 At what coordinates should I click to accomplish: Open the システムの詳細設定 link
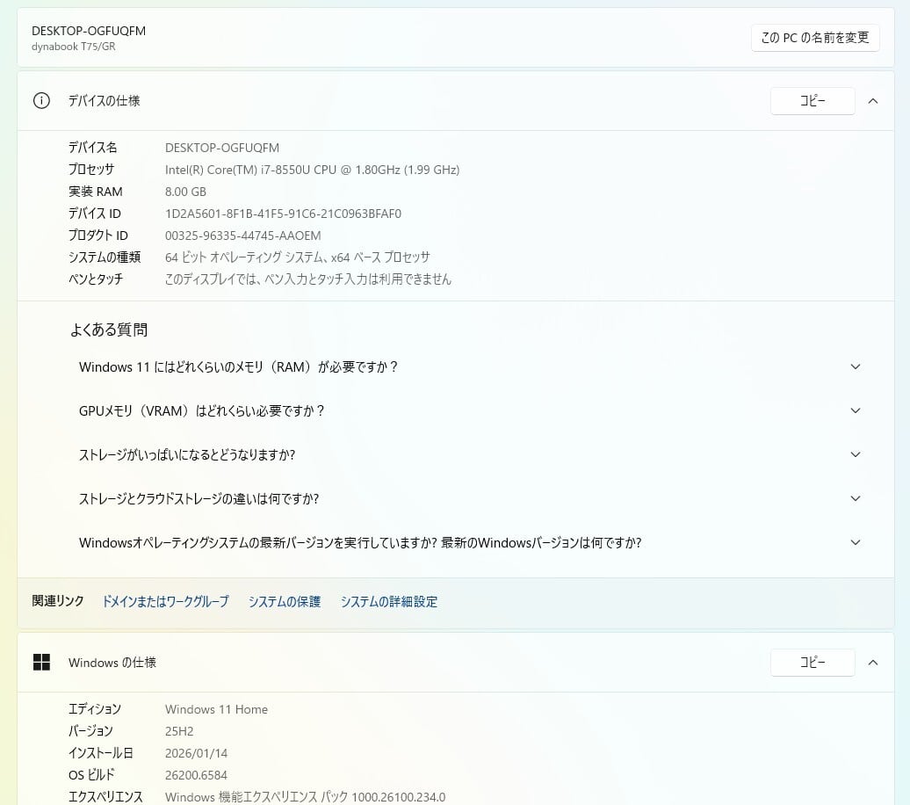(388, 602)
